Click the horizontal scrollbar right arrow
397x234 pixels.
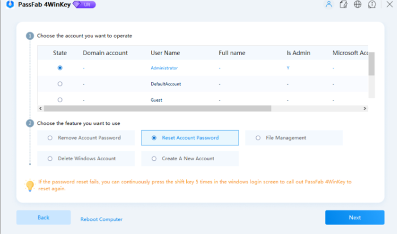coord(365,108)
